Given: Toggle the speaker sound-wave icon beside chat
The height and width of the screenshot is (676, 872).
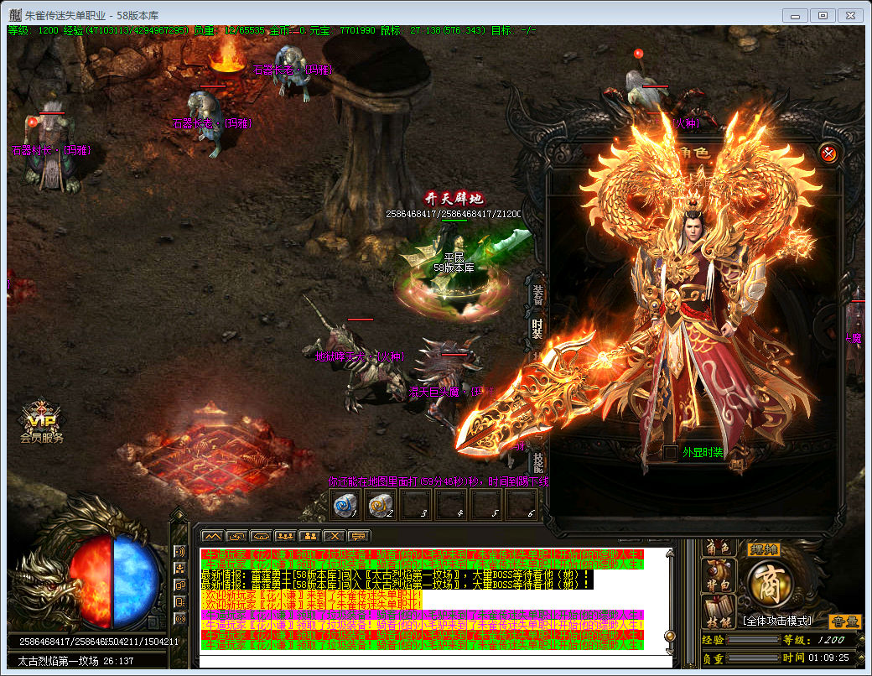Looking at the screenshot, I should tap(179, 551).
